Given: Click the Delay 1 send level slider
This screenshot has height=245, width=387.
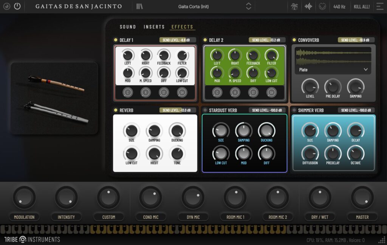Looking at the screenshot, I should 178,40.
